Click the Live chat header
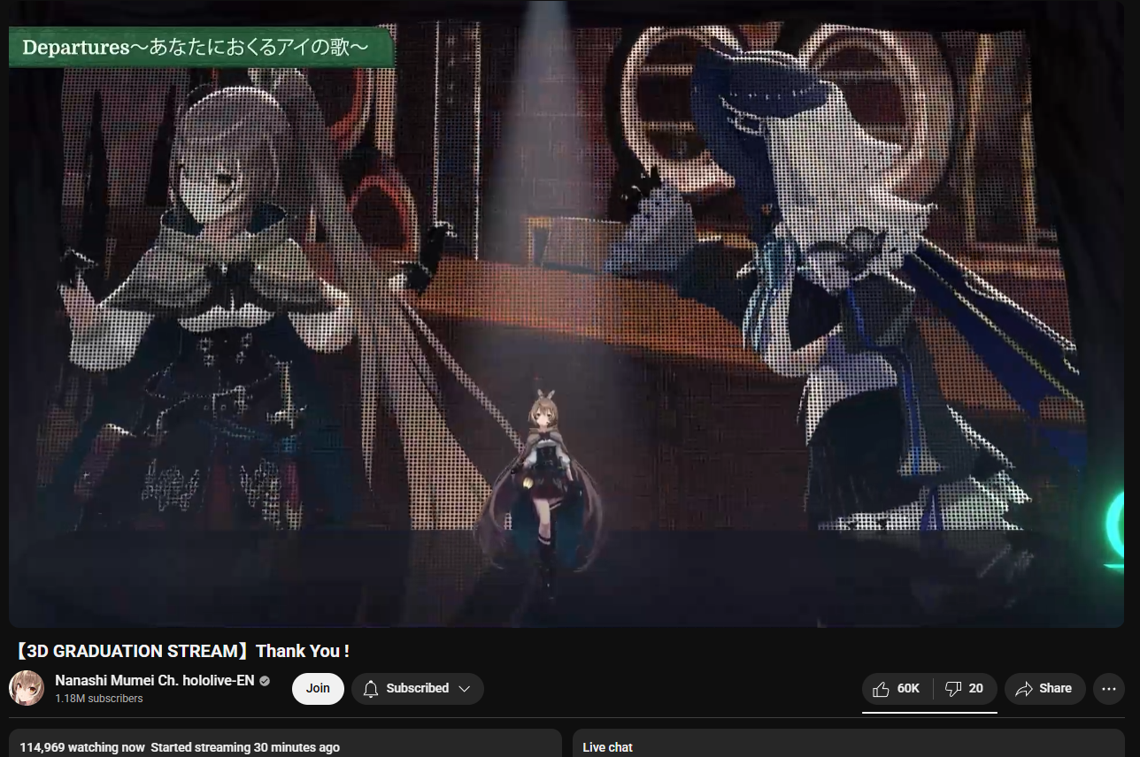Viewport: 1140px width, 757px height. click(x=608, y=747)
